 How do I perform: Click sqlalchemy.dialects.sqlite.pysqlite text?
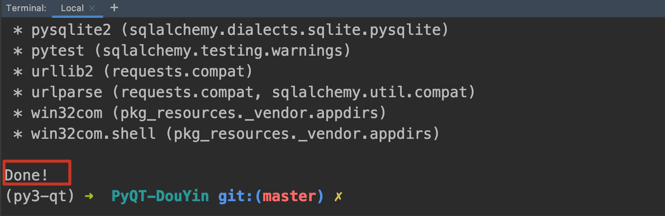(x=285, y=30)
